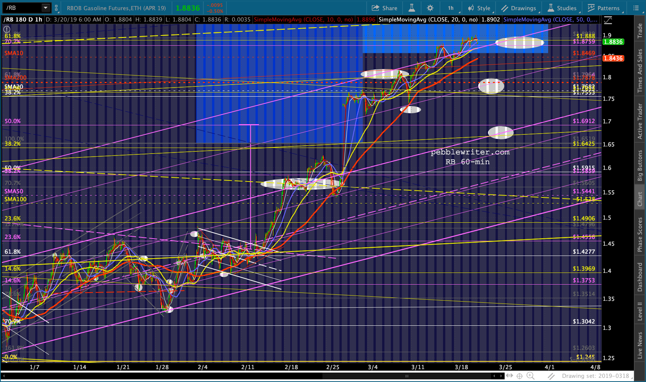646x382 pixels.
Task: Open the Drawing set 2019-0318 dropdown
Action: click(597, 376)
